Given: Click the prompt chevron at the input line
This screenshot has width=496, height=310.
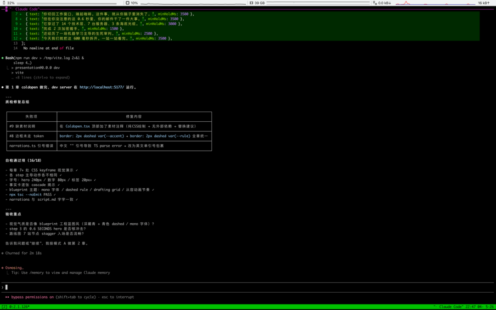Looking at the screenshot, I should click(x=3, y=287).
